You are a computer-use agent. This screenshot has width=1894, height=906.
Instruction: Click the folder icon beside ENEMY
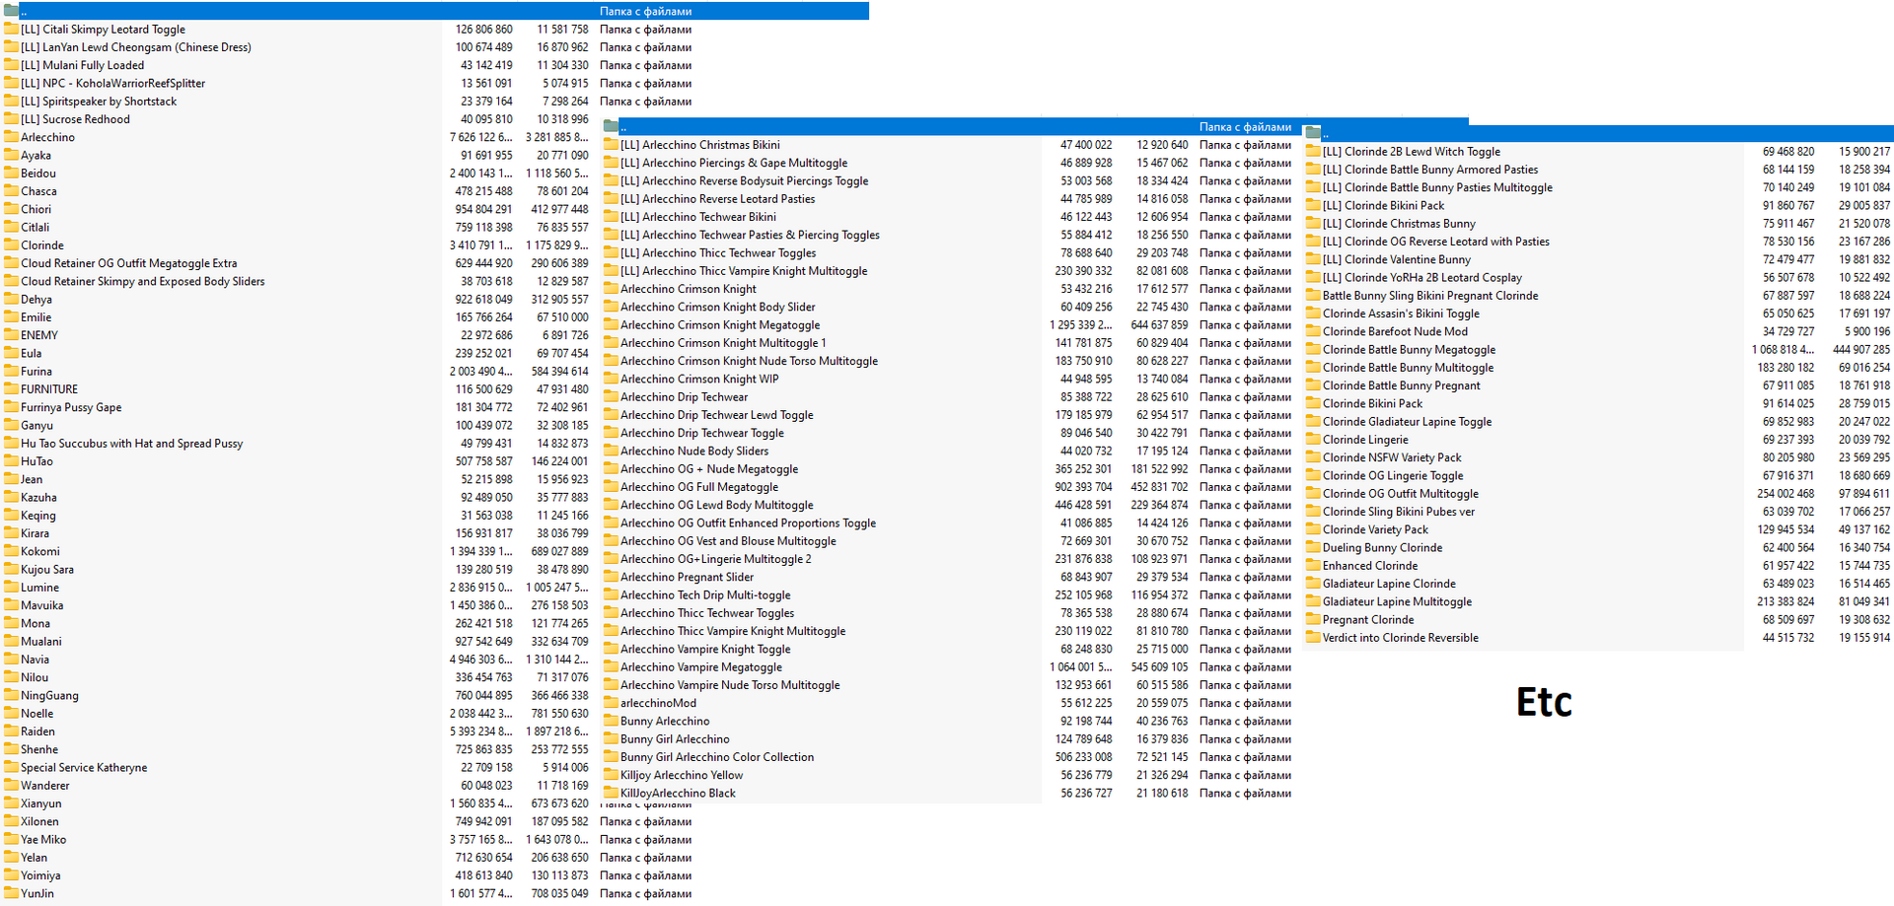[x=11, y=335]
